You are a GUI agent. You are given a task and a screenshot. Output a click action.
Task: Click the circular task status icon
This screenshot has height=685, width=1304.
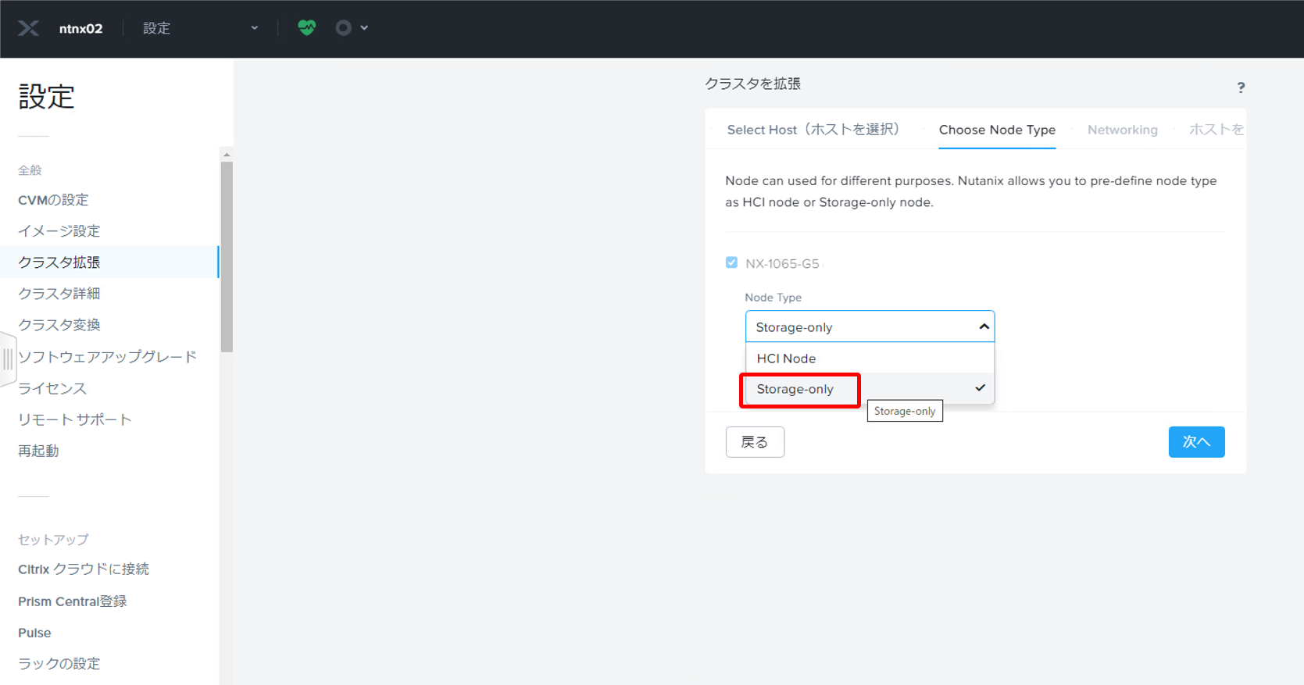[343, 28]
